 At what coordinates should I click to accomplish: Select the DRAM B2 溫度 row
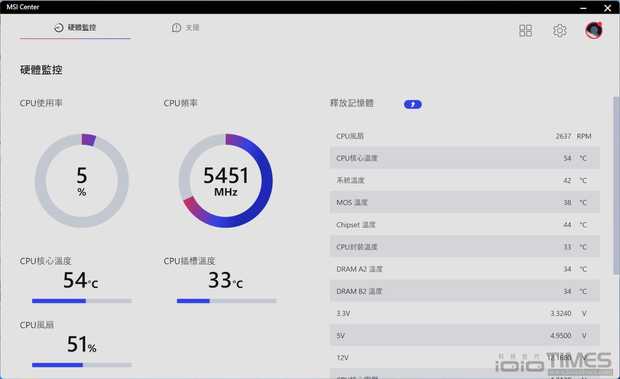(x=465, y=292)
